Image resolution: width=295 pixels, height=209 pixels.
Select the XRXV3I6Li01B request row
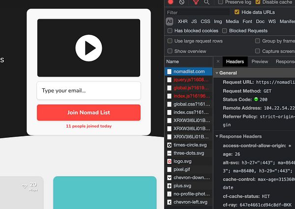pos(189,137)
